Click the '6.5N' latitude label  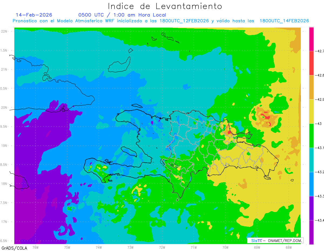(x=4, y=241)
